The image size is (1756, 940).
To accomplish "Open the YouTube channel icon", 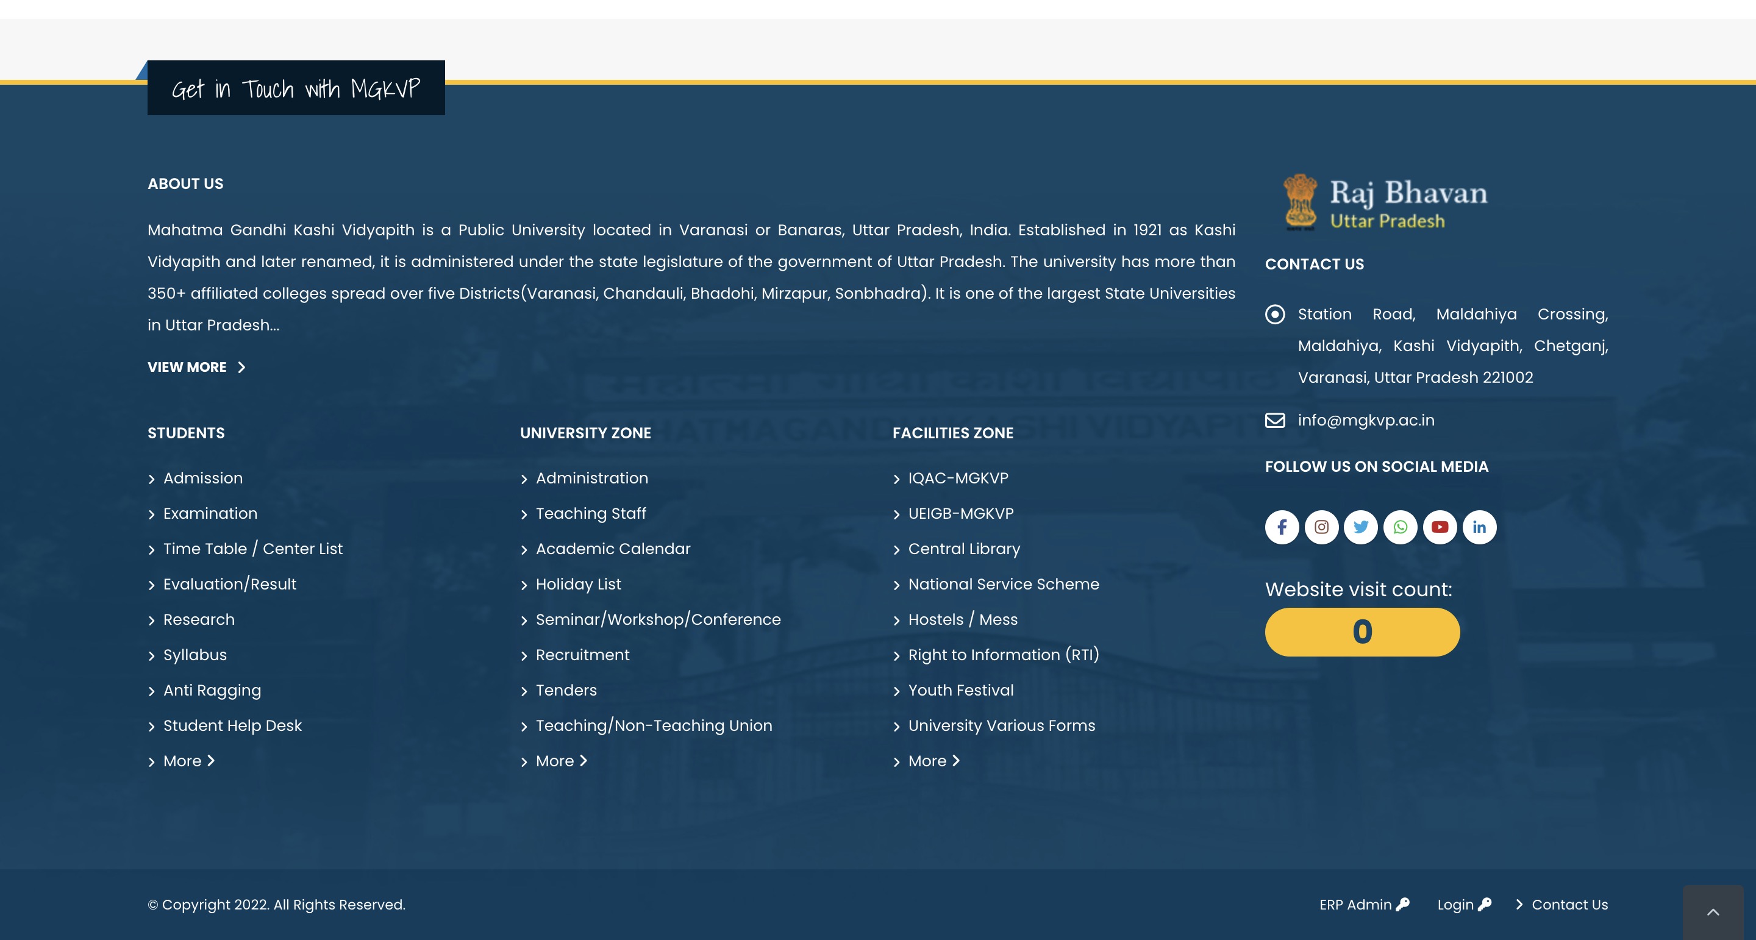I will (x=1440, y=526).
